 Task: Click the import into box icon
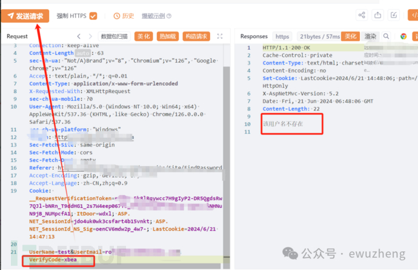click(394, 15)
